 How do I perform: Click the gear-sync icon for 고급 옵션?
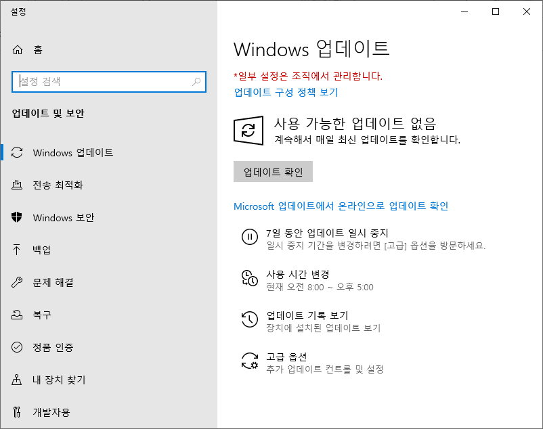click(x=250, y=361)
